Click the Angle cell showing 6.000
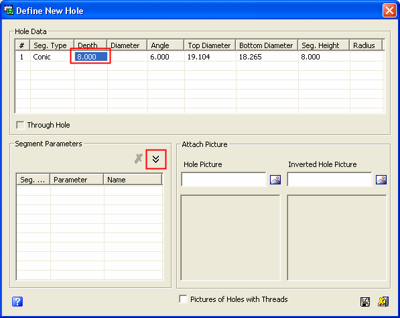 click(165, 57)
